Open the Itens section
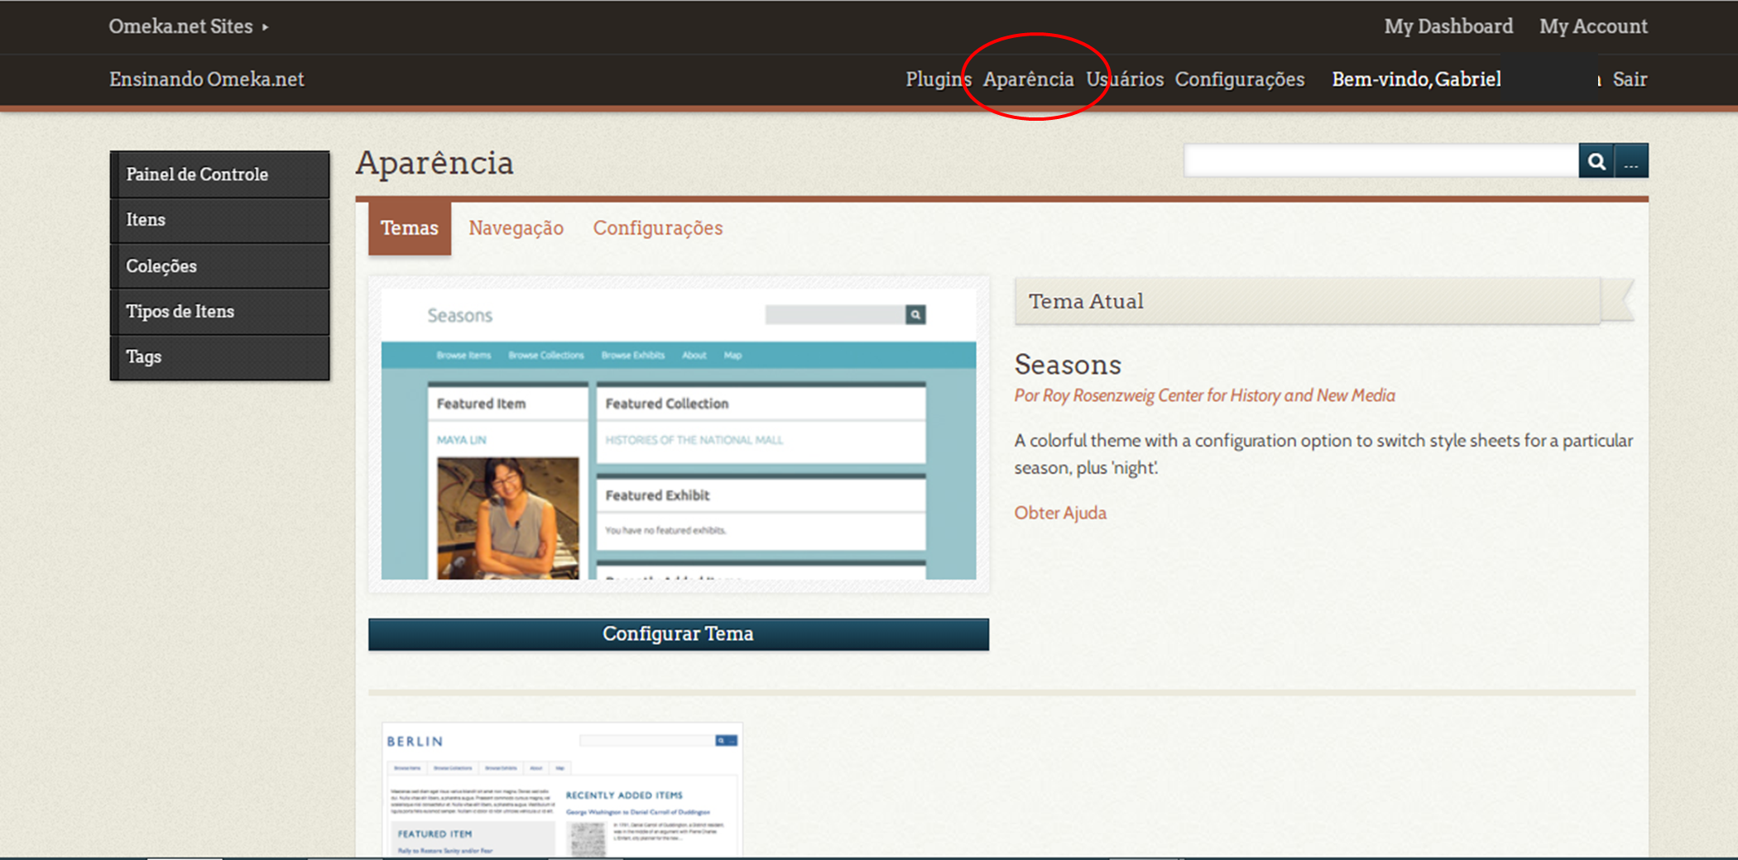Screen dimensions: 1738x860 [x=146, y=220]
